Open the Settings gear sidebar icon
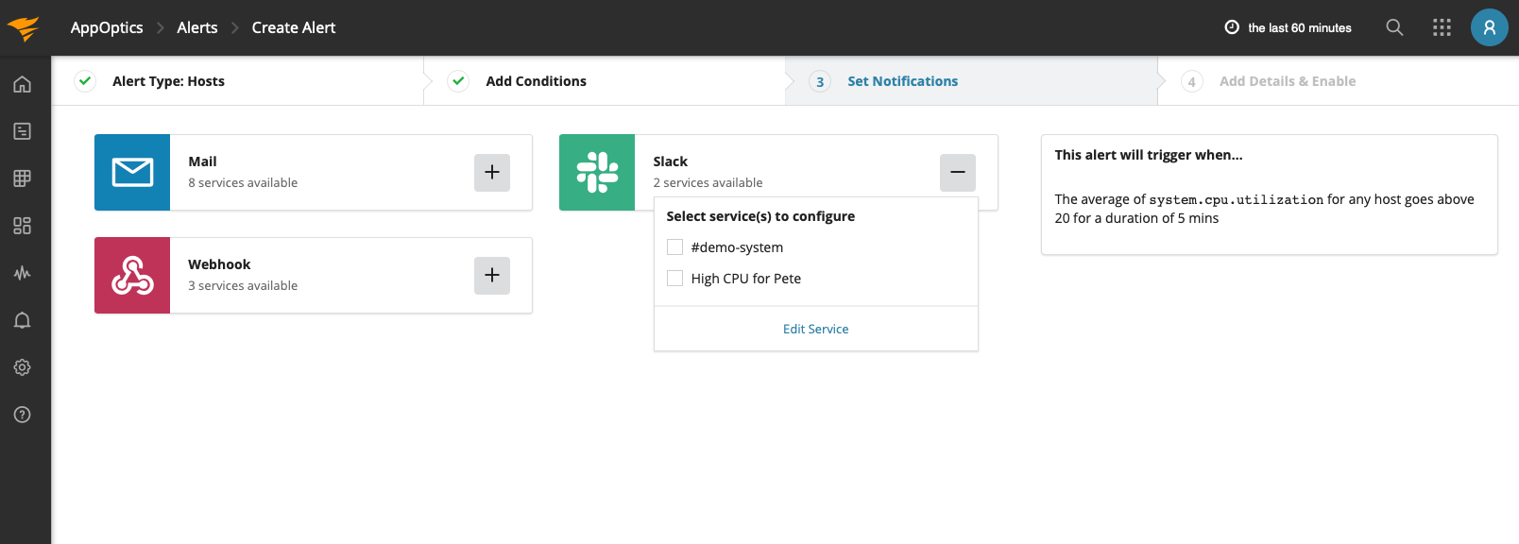This screenshot has width=1519, height=544. pyautogui.click(x=23, y=367)
